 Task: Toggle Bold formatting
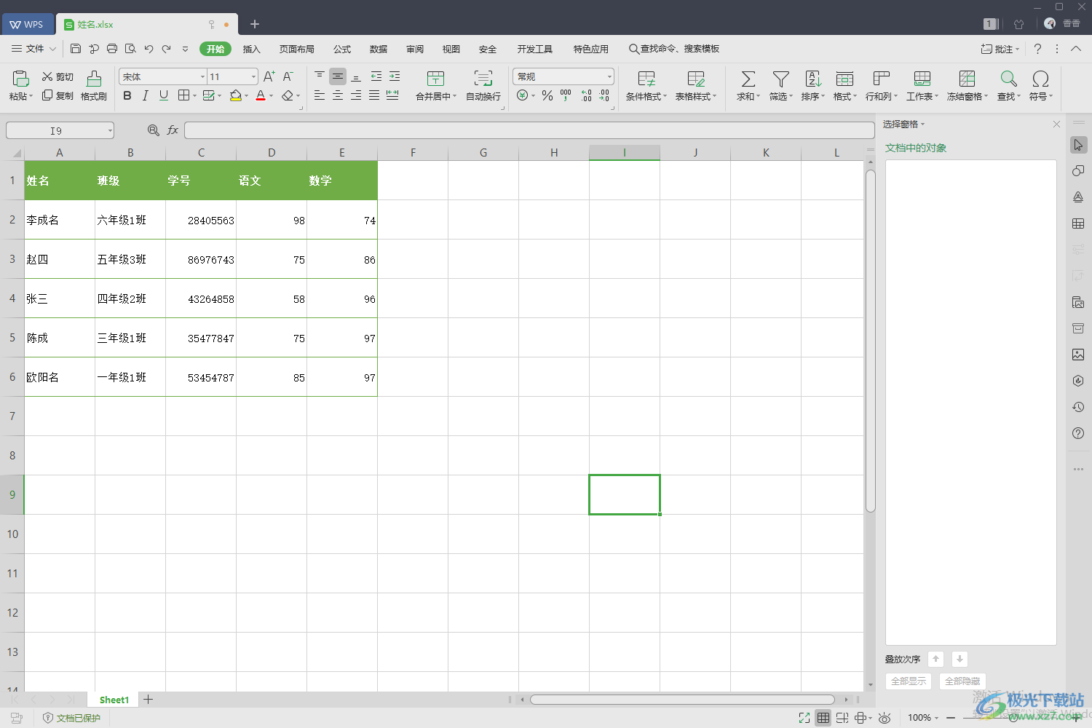click(127, 95)
